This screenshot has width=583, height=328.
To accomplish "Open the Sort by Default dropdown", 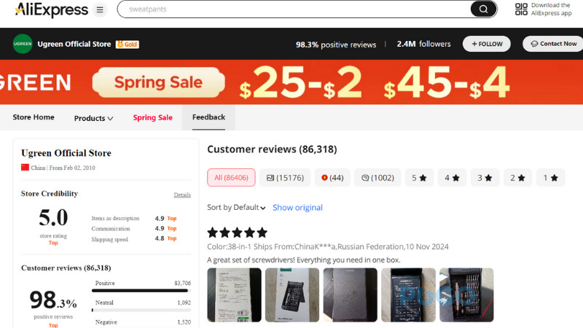I will point(236,208).
